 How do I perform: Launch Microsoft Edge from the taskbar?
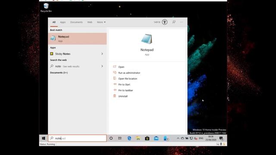tap(129, 138)
